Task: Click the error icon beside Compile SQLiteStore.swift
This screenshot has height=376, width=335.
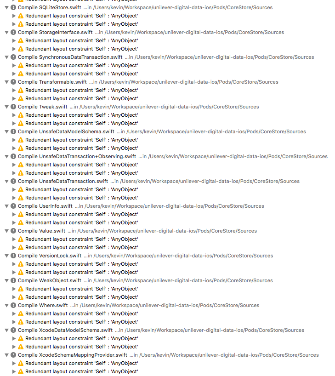Action: (13, 7)
